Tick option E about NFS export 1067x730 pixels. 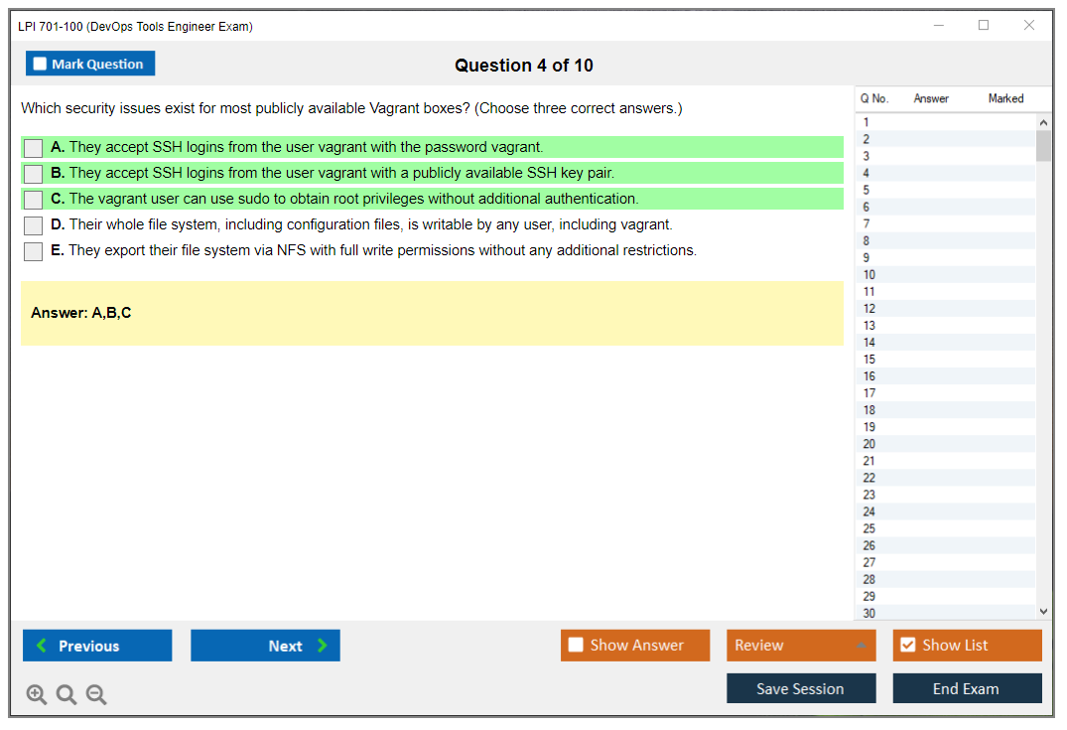point(34,251)
